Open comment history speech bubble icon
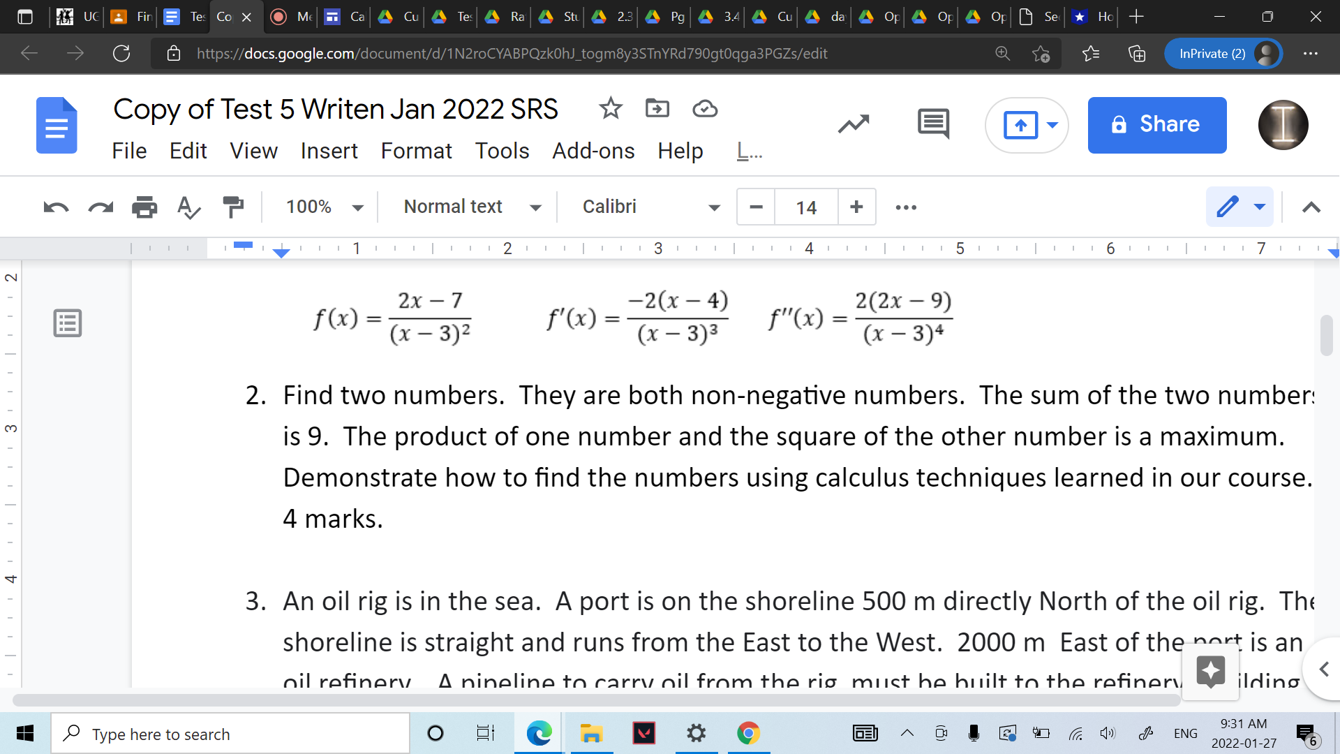The height and width of the screenshot is (754, 1340). coord(933,124)
